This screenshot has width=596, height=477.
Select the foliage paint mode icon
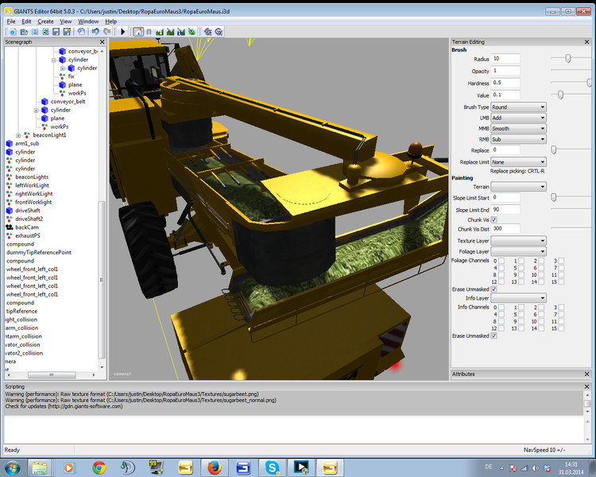tap(192, 32)
